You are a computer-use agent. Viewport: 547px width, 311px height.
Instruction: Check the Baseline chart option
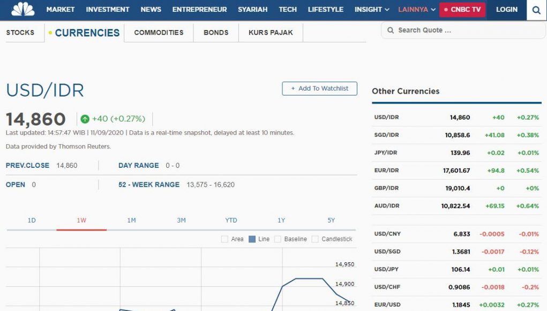pos(278,239)
